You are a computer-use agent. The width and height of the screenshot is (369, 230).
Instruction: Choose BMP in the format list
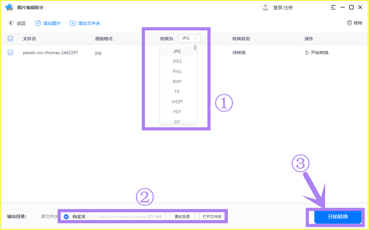pos(177,81)
